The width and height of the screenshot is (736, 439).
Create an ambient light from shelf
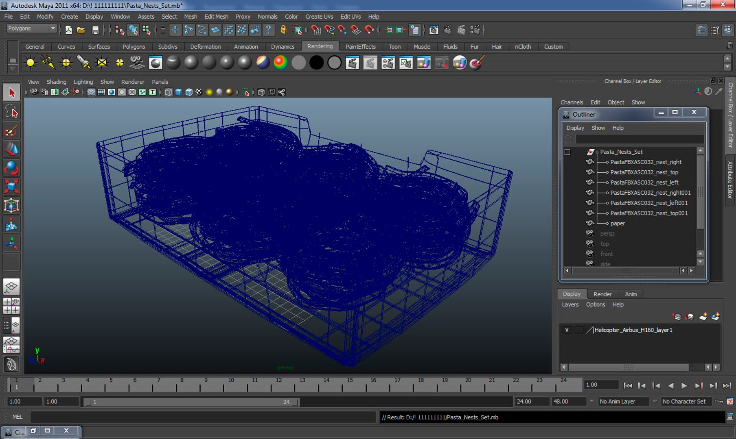[30, 63]
